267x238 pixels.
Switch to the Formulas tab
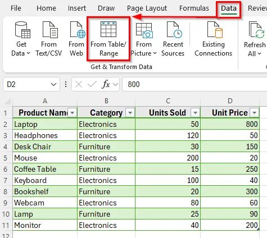click(194, 8)
